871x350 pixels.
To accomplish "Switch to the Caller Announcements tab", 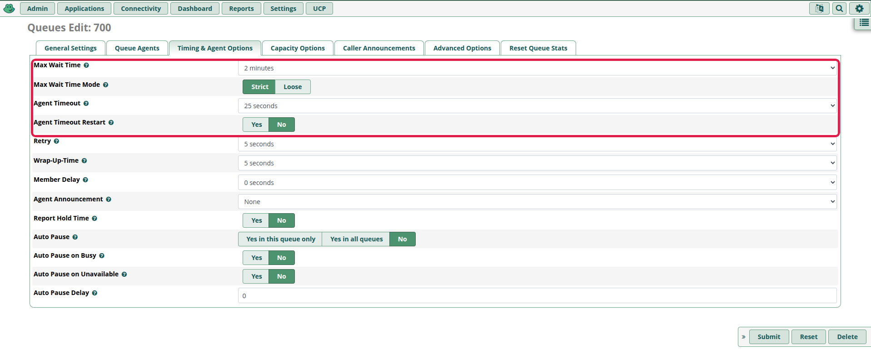I will [x=379, y=48].
